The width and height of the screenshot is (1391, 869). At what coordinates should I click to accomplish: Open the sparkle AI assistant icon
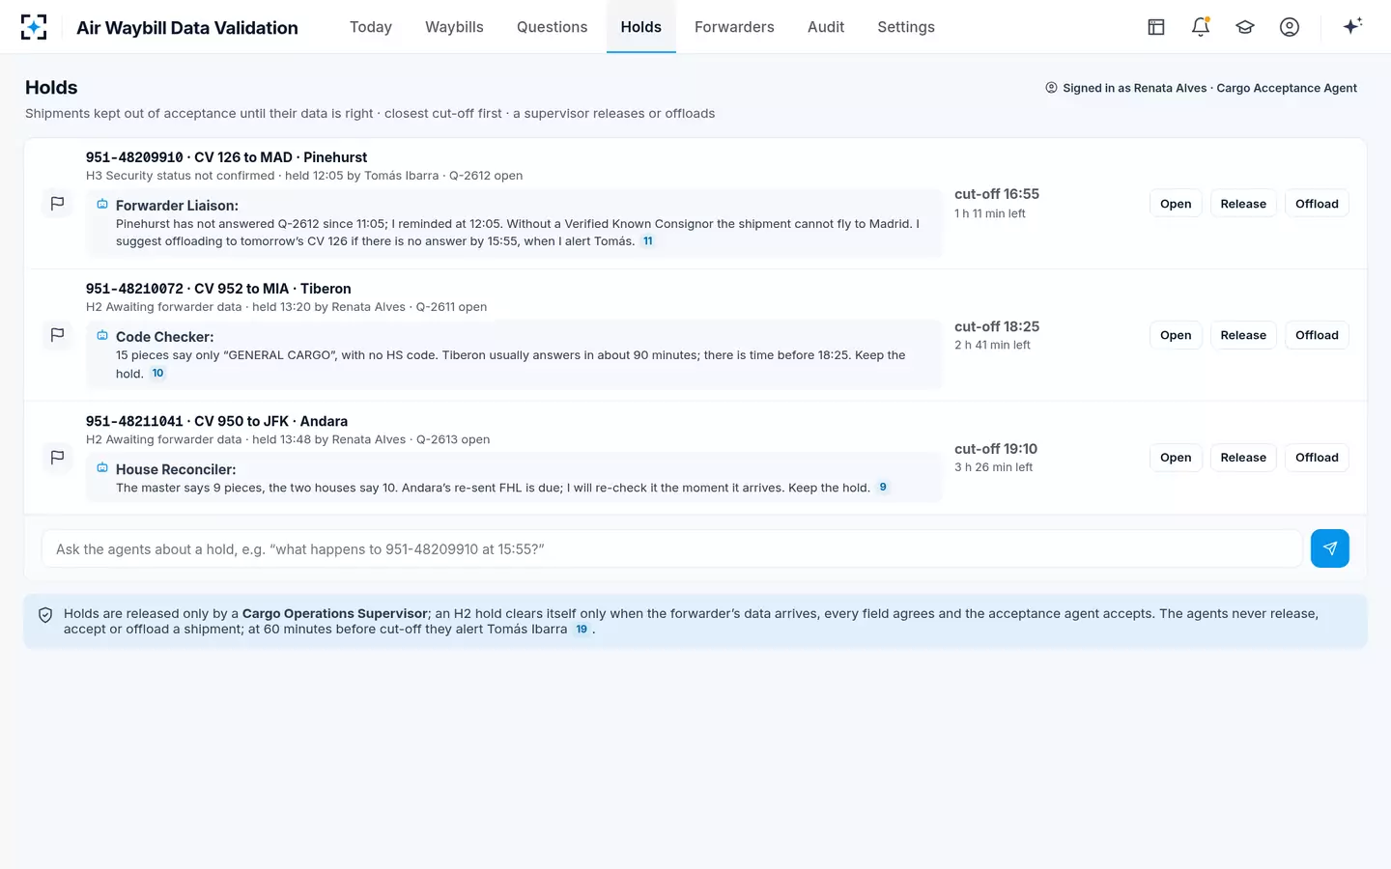point(1352,26)
